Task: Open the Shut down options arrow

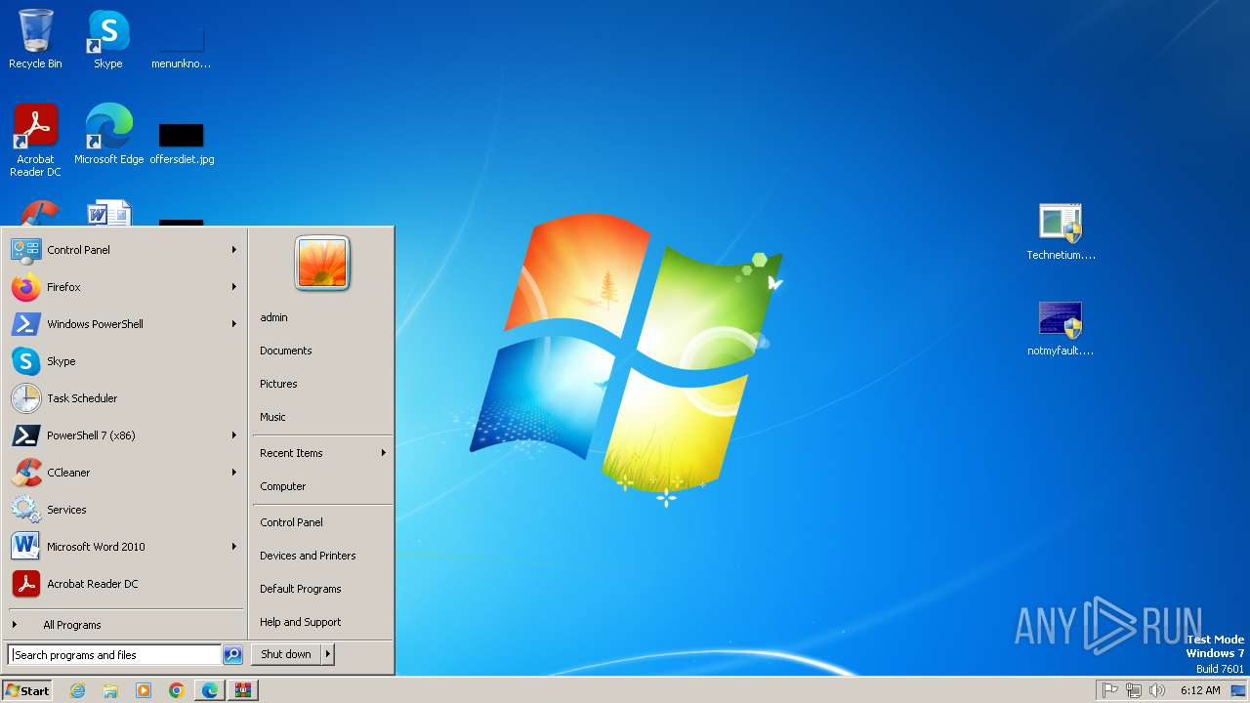Action: 328,654
